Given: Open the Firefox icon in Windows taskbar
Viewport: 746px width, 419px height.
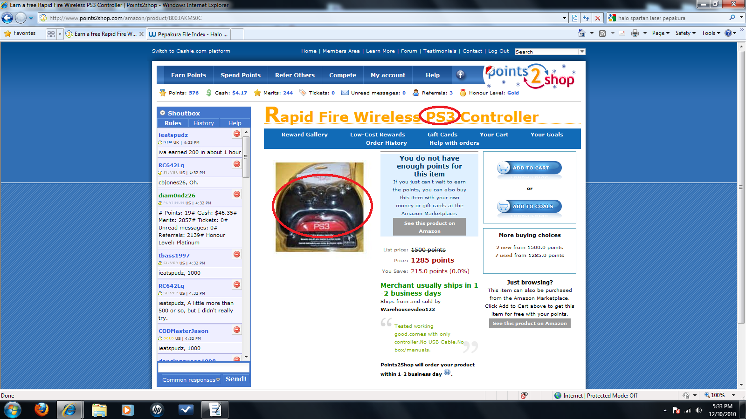Looking at the screenshot, I should [x=41, y=410].
